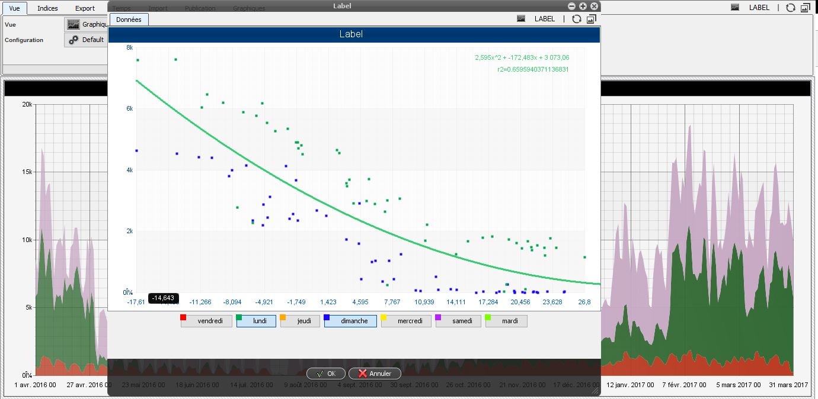This screenshot has width=818, height=399.
Task: Maximize the Label dialog with plus button
Action: coord(583,6)
